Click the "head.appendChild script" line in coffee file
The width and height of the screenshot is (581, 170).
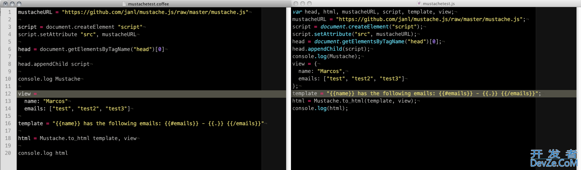(54, 64)
